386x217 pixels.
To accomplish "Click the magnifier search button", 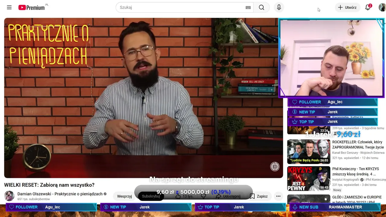I will click(x=261, y=8).
